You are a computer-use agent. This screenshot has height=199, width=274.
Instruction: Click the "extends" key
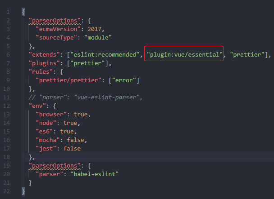click(44, 55)
